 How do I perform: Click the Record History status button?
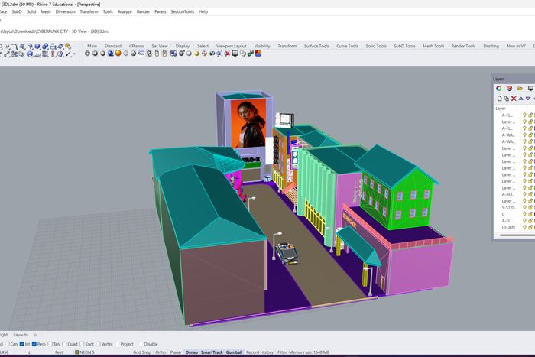[259, 352]
